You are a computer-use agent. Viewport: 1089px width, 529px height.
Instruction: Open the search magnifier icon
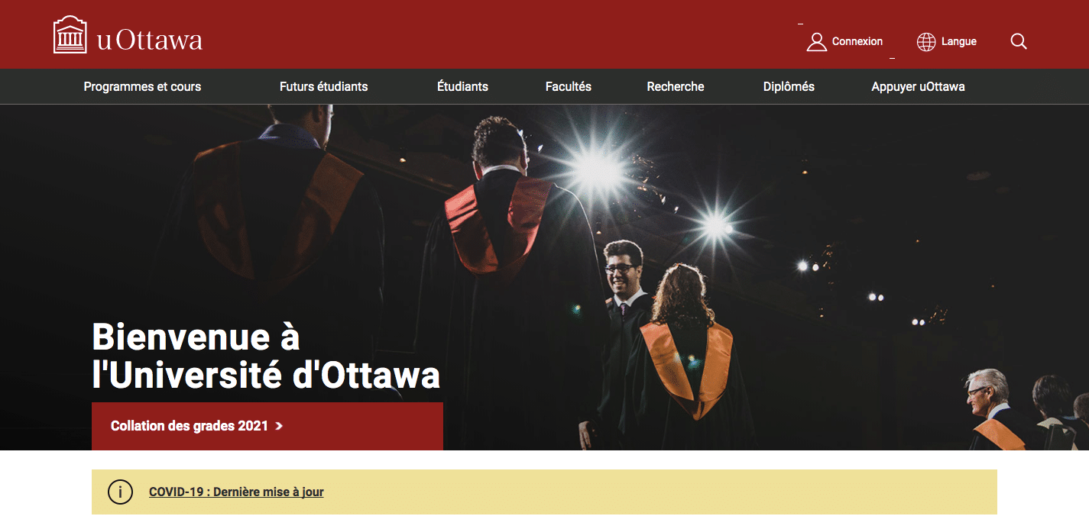pyautogui.click(x=1019, y=41)
